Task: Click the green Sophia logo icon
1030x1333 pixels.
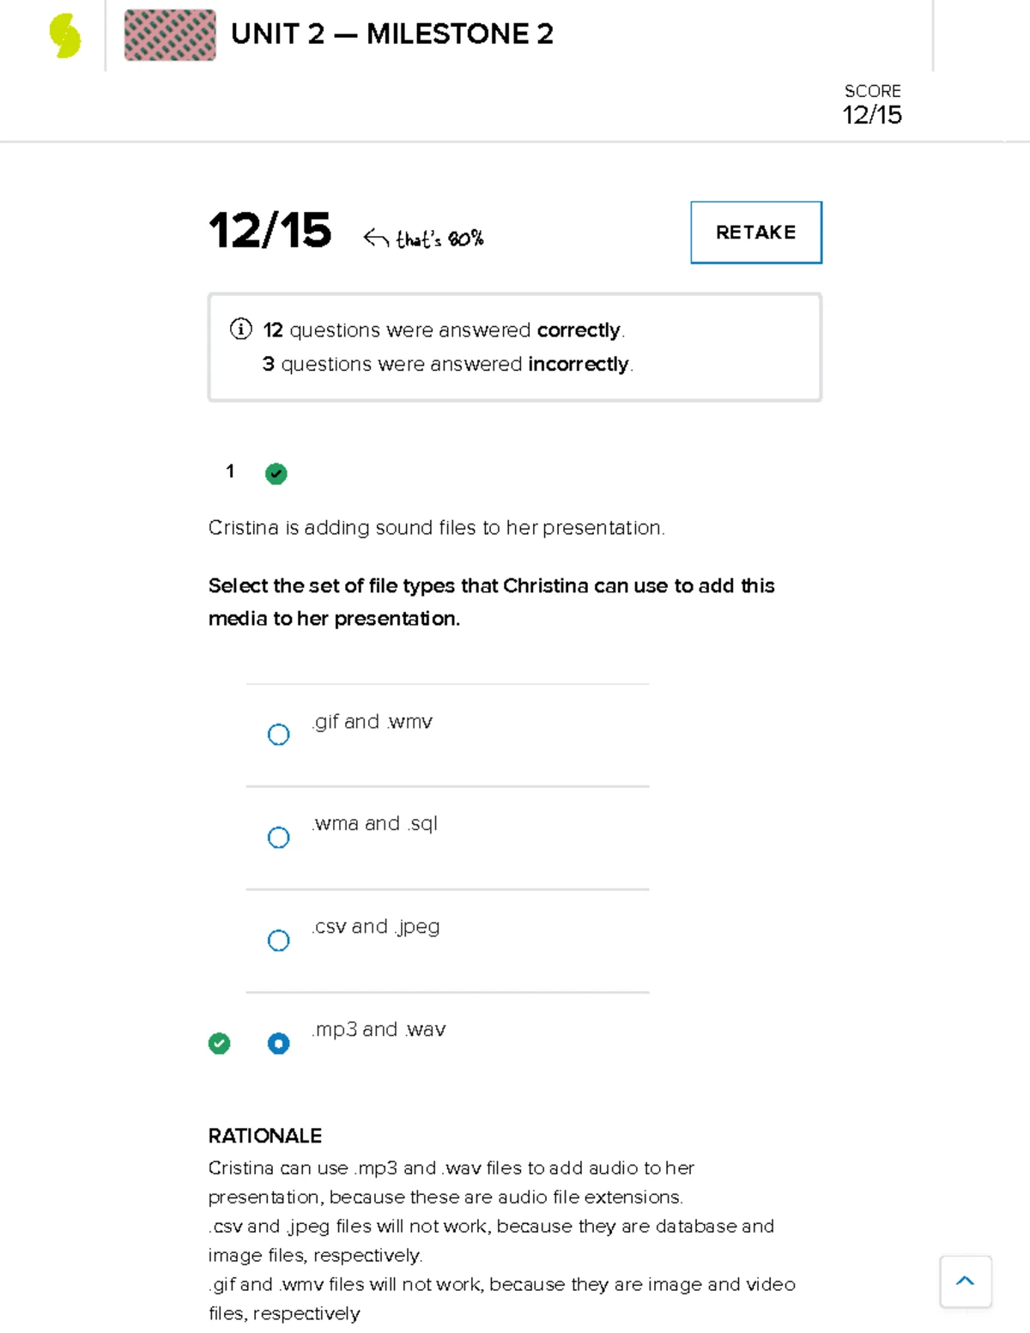Action: 65,37
